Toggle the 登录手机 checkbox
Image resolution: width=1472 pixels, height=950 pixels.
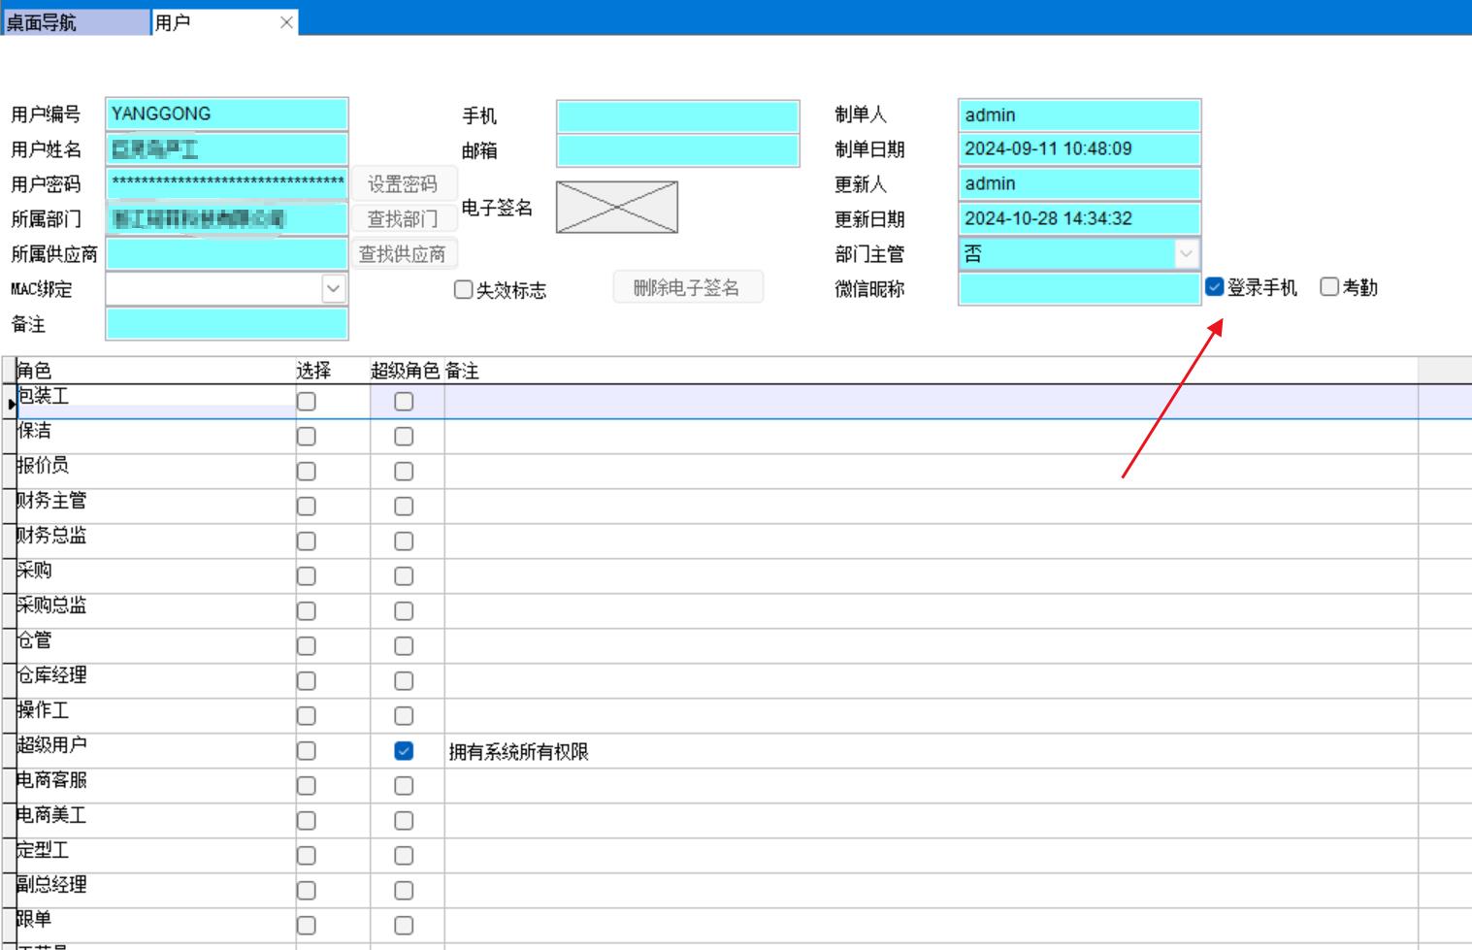click(1215, 287)
